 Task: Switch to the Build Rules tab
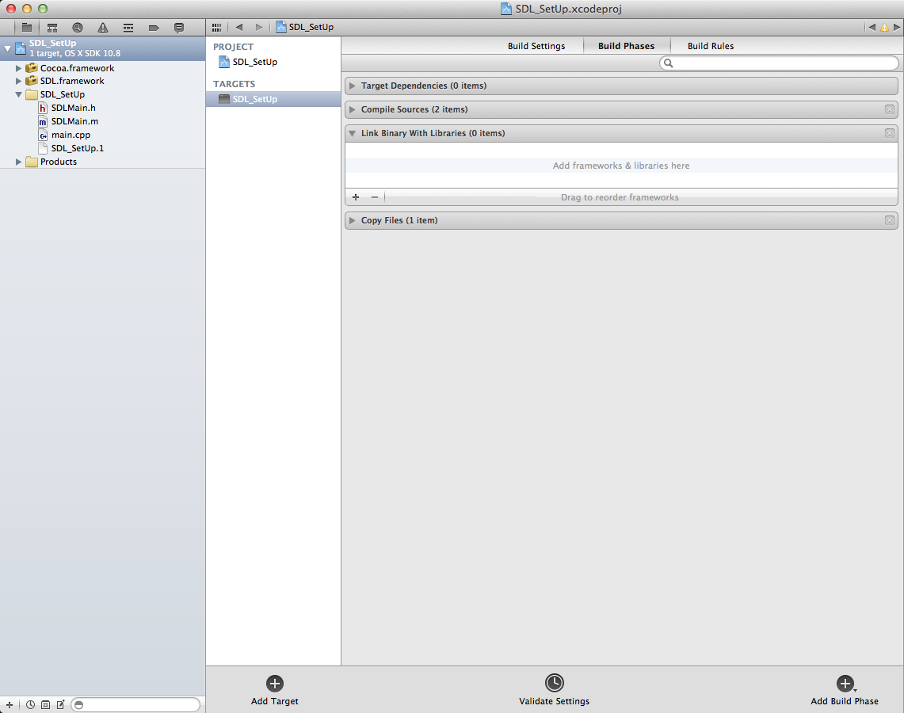(x=710, y=46)
